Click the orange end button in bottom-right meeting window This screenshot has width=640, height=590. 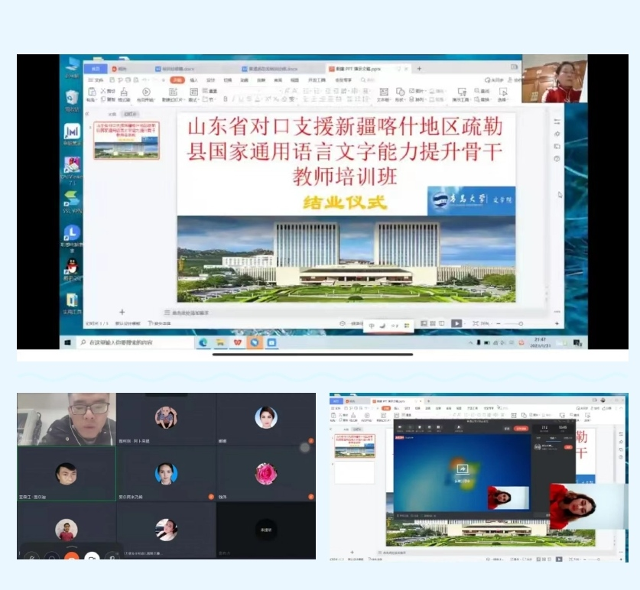click(x=521, y=429)
